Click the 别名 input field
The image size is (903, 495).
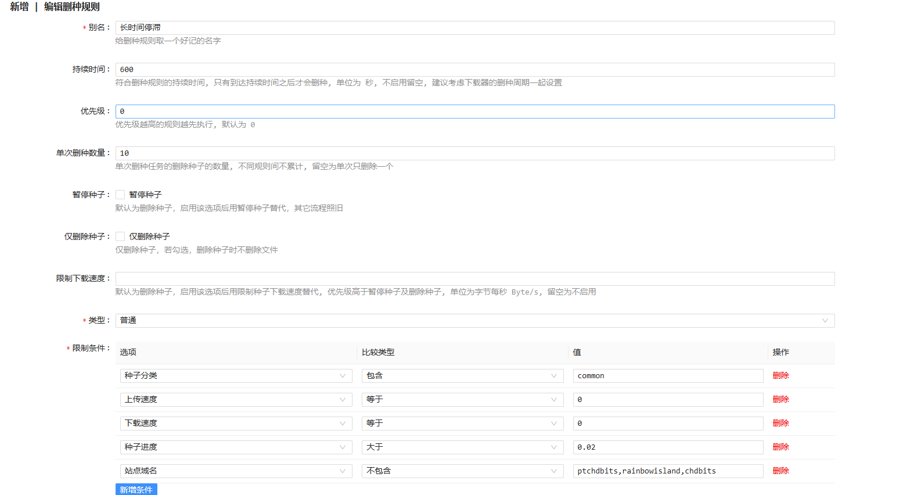point(474,28)
